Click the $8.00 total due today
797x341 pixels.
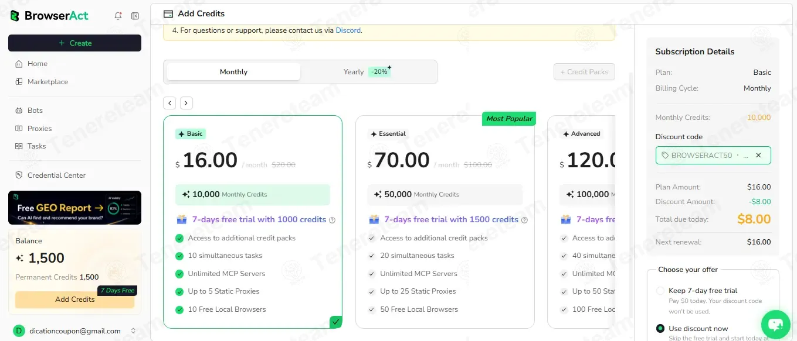[754, 219]
